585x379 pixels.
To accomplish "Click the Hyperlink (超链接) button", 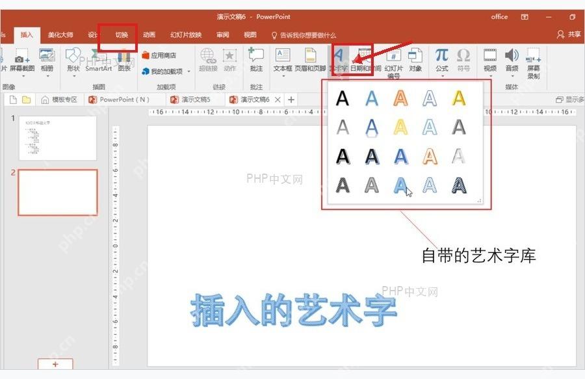I will click(208, 60).
